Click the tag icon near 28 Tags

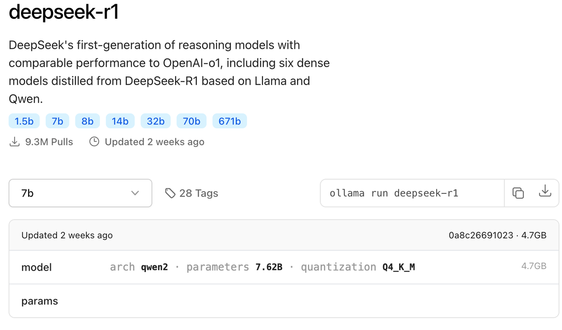(170, 193)
